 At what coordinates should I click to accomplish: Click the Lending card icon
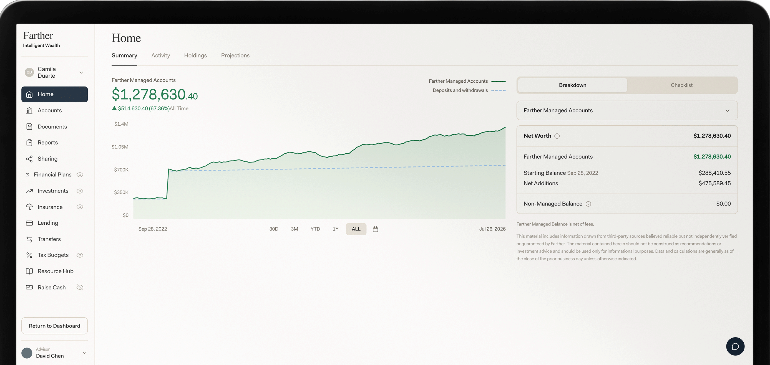point(29,223)
